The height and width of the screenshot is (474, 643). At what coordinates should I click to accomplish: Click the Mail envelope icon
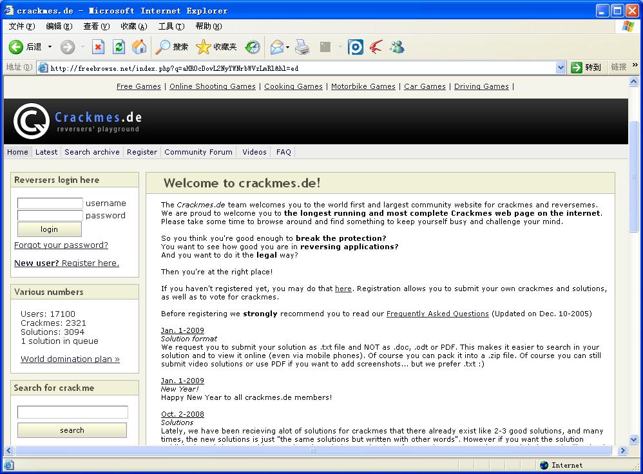coord(277,47)
